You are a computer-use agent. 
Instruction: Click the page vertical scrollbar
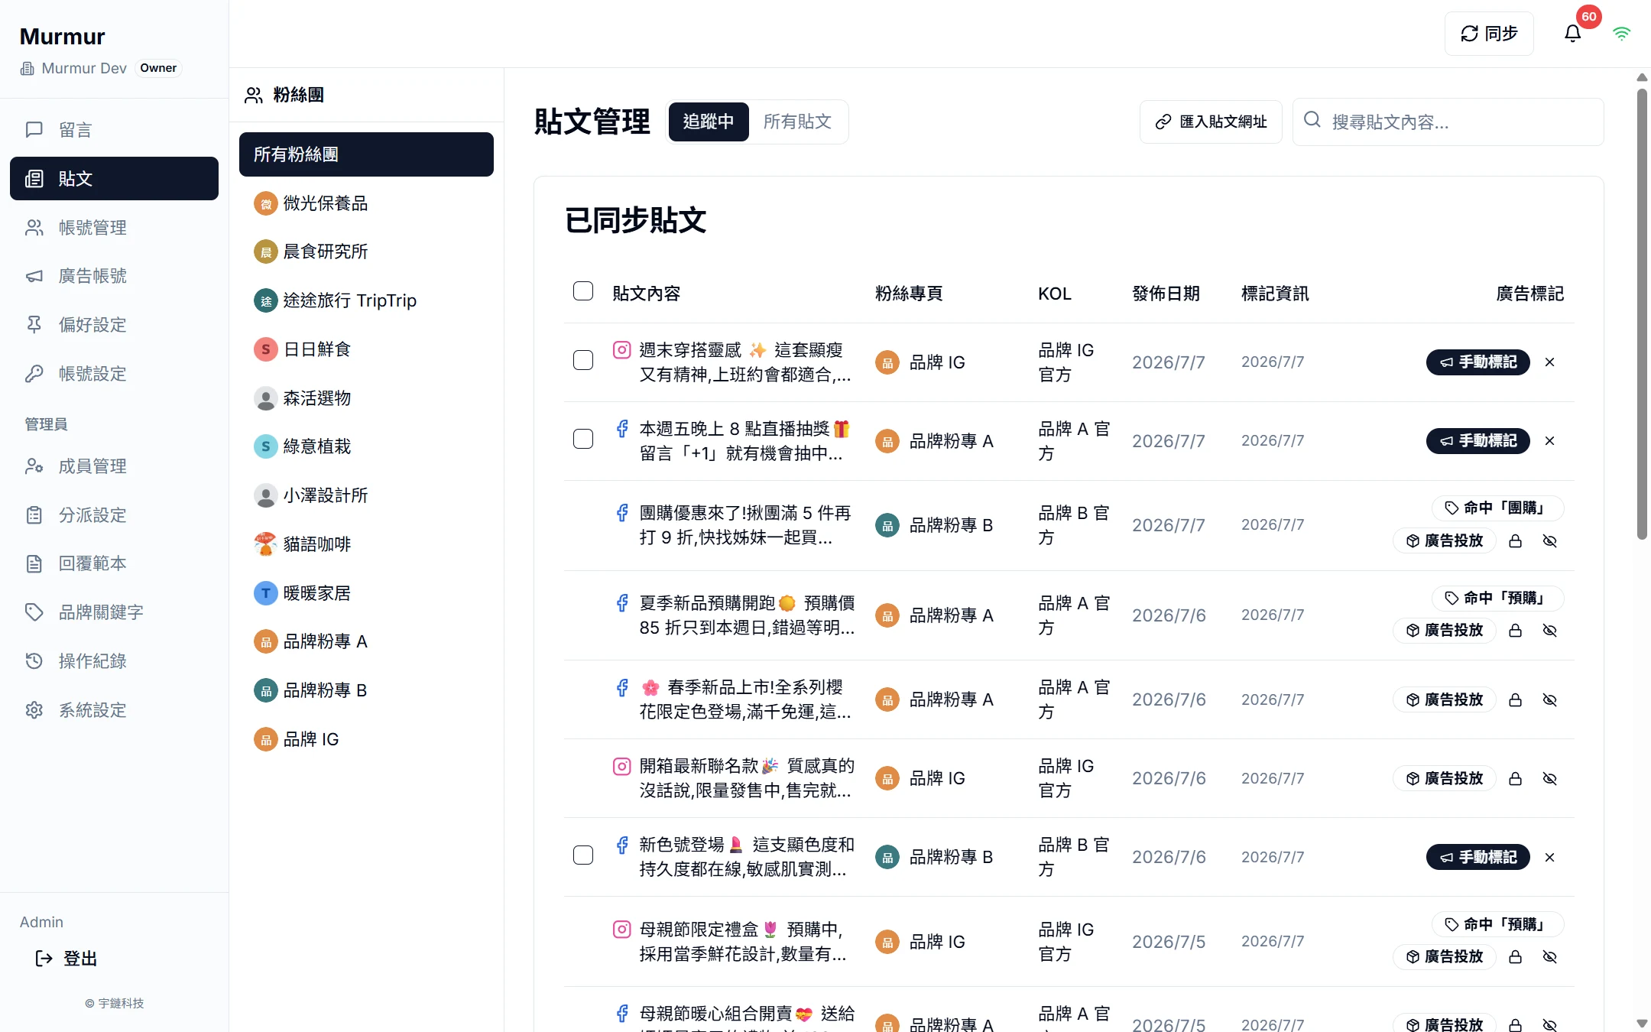1642,313
